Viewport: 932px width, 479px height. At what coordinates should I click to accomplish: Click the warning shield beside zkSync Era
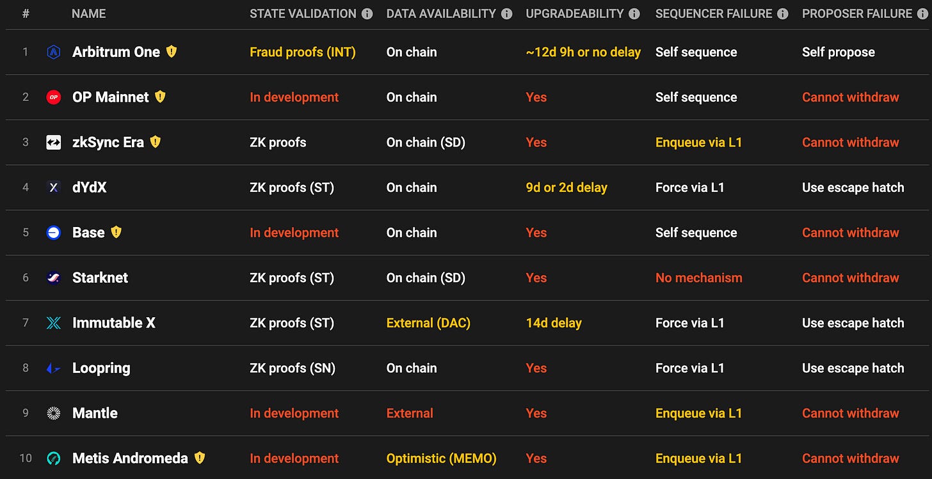point(155,142)
